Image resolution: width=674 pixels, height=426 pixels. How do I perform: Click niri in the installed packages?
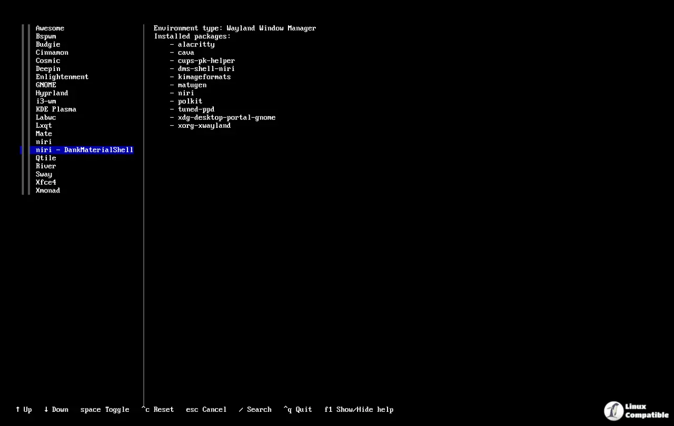(x=182, y=93)
